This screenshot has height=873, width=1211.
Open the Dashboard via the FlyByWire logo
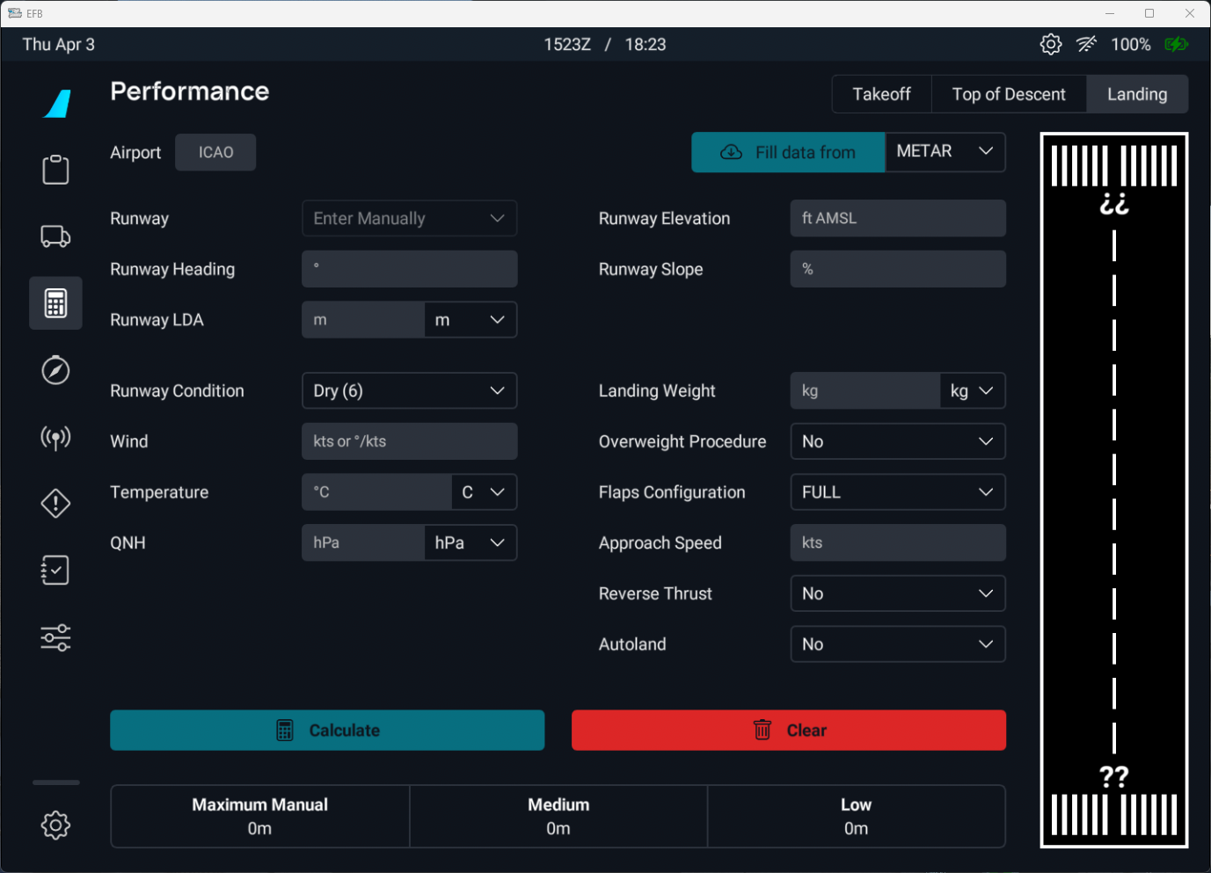57,104
